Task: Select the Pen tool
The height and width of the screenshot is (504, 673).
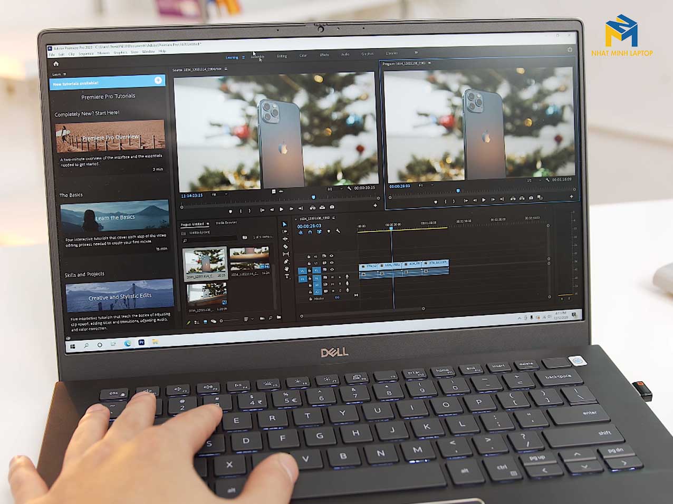Action: tap(286, 261)
